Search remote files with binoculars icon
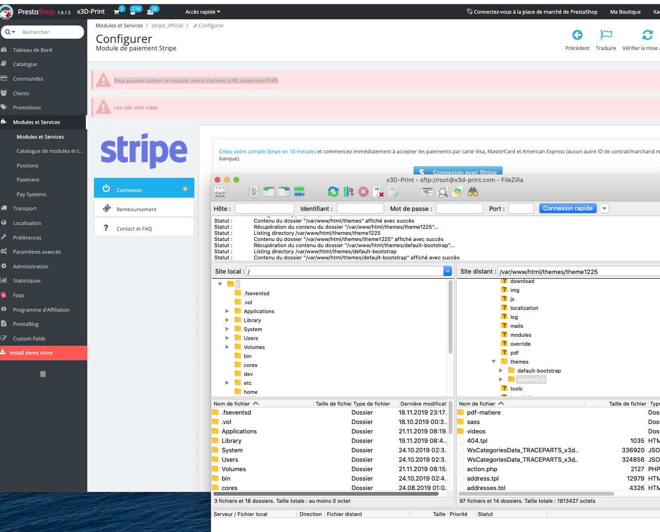The image size is (660, 532). (473, 192)
